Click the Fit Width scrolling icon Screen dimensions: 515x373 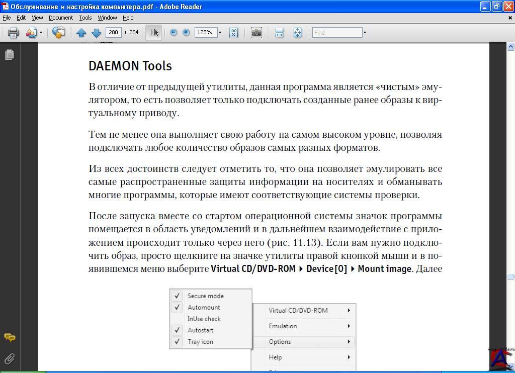(280, 33)
